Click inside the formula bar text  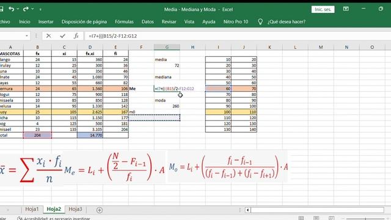click(x=112, y=36)
